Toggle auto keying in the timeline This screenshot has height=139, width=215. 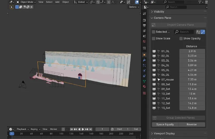[63, 129]
